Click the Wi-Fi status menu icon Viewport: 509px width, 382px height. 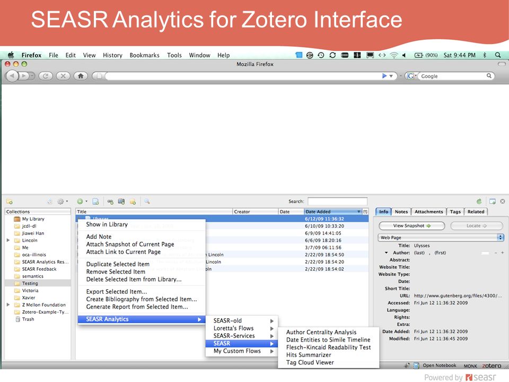pos(394,55)
